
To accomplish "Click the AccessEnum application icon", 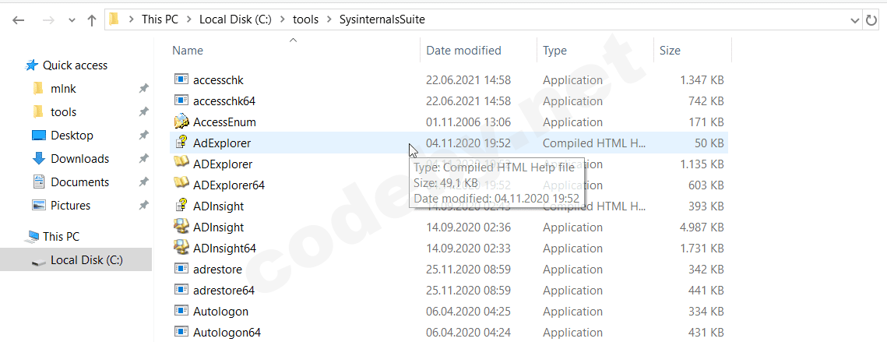I will coord(181,122).
